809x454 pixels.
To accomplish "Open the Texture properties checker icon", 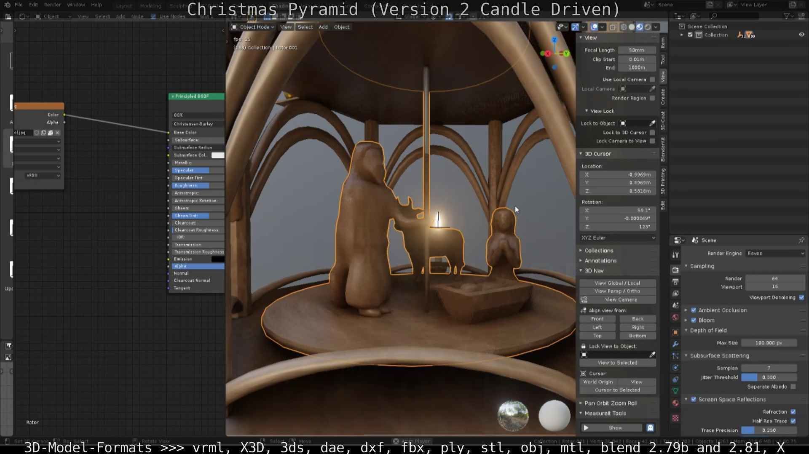I will click(x=675, y=418).
